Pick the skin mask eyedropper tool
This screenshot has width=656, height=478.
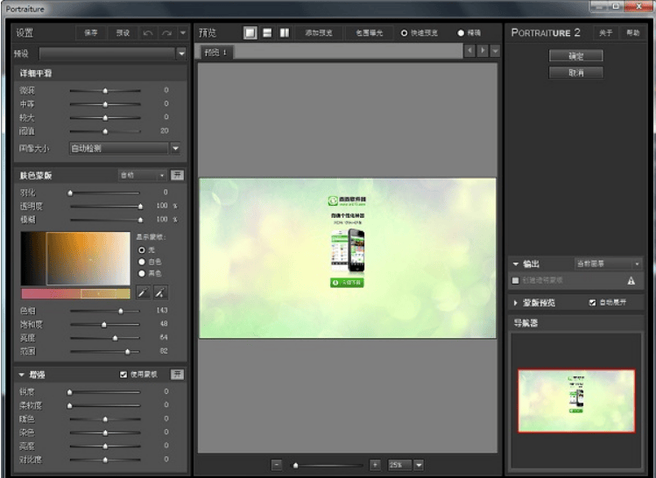(143, 292)
